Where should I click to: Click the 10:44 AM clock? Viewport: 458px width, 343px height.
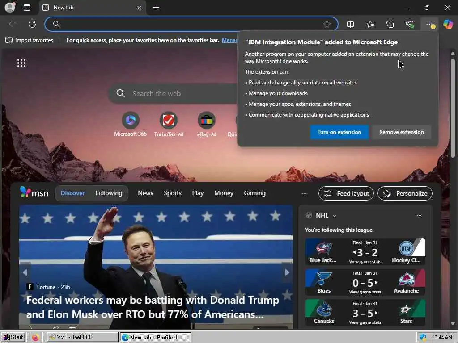[x=441, y=338]
